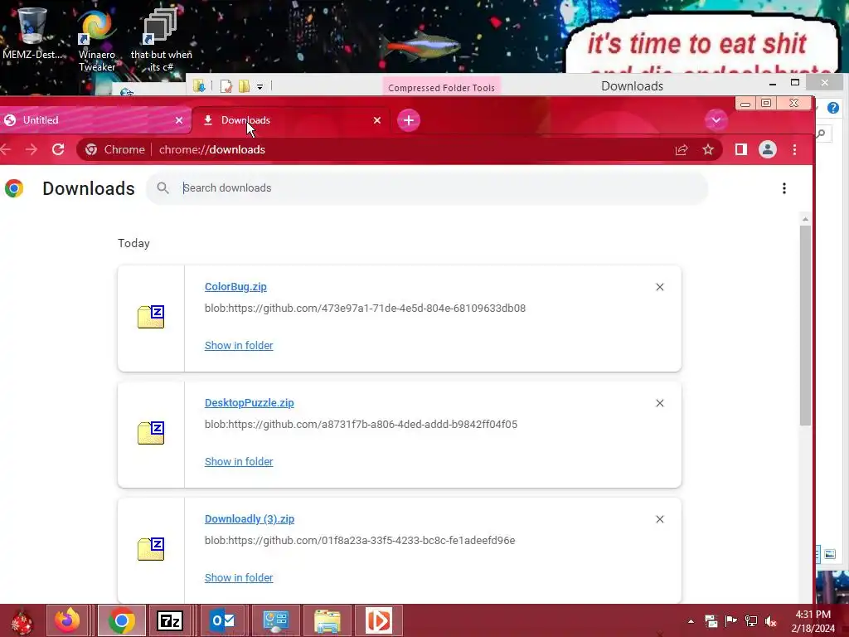Viewport: 849px width, 637px height.
Task: Open MEMZ-Destructive desktop recycle bin icon
Action: click(32, 32)
